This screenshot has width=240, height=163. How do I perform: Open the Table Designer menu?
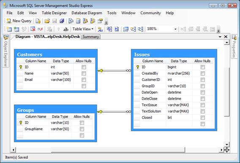point(54,13)
